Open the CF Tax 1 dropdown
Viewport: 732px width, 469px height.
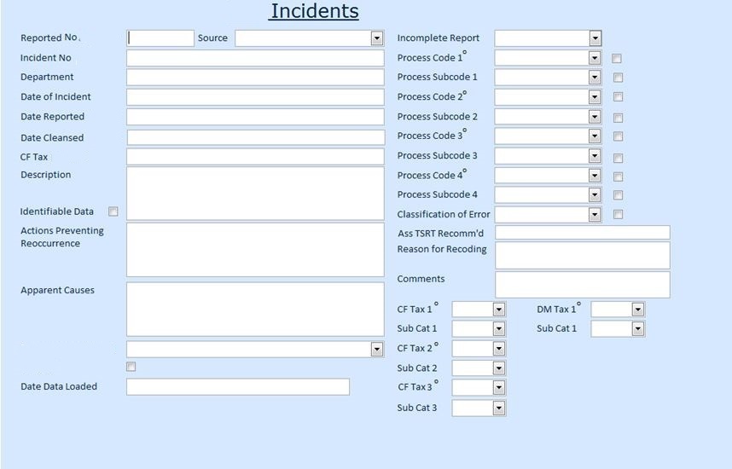click(499, 310)
